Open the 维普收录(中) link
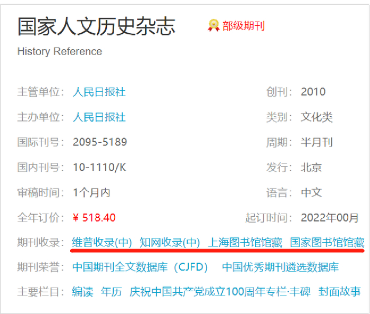370x314 pixels. tap(101, 242)
